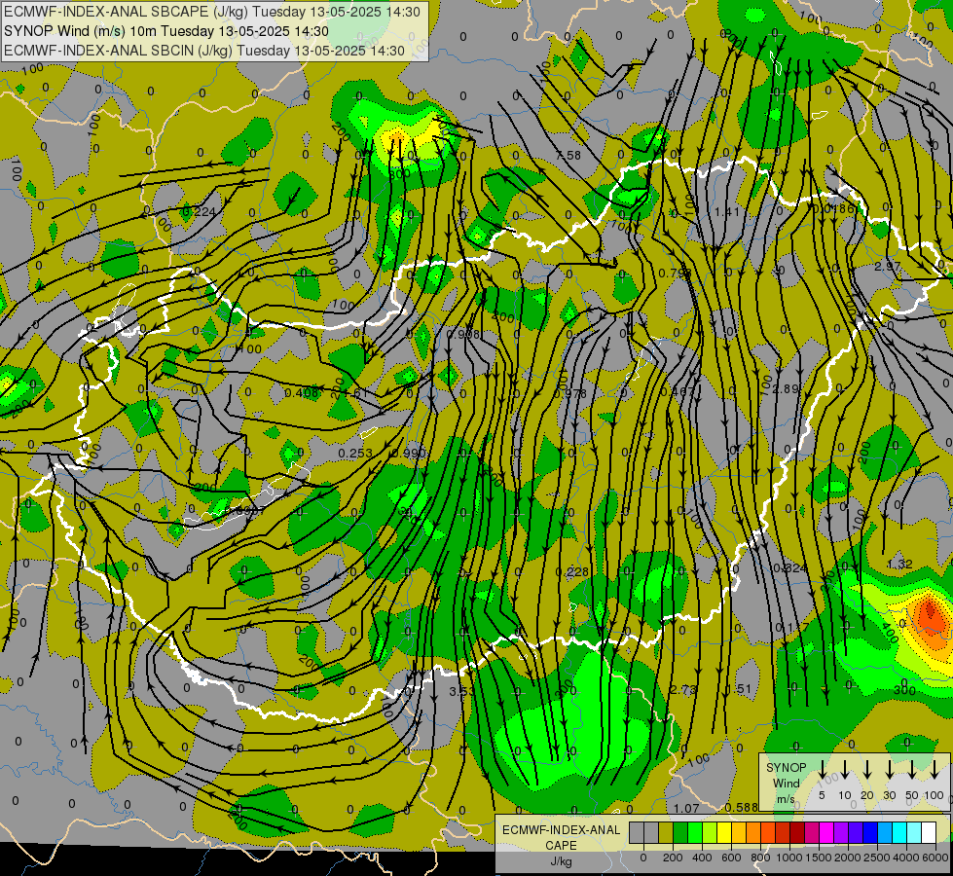Click the 50 m/s wind arrow in legend

912,770
